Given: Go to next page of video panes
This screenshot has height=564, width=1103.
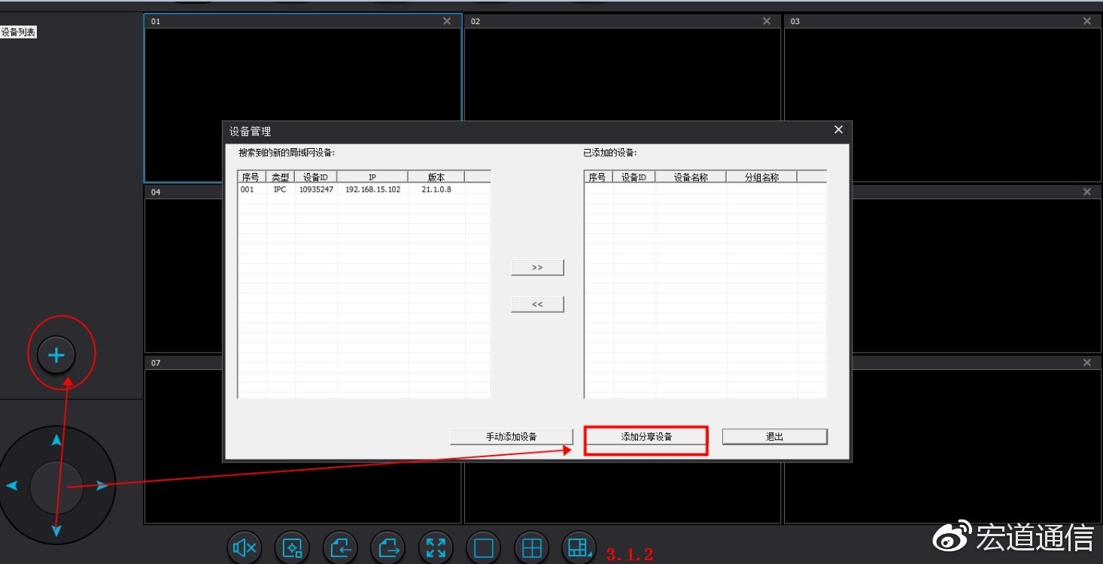Looking at the screenshot, I should coord(388,548).
